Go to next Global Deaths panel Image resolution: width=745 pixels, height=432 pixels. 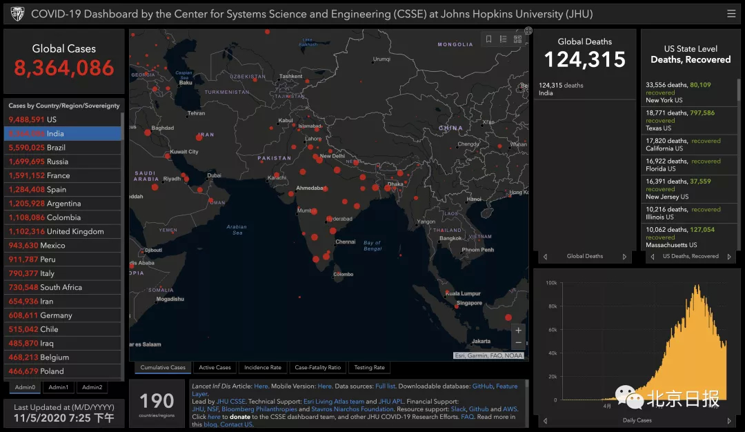click(624, 257)
